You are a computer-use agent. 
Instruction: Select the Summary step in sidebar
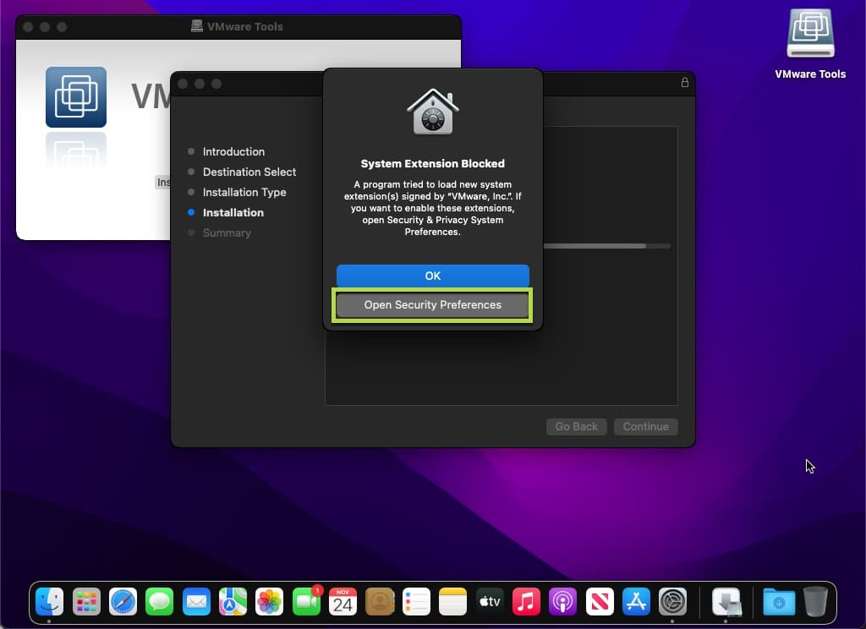point(227,233)
